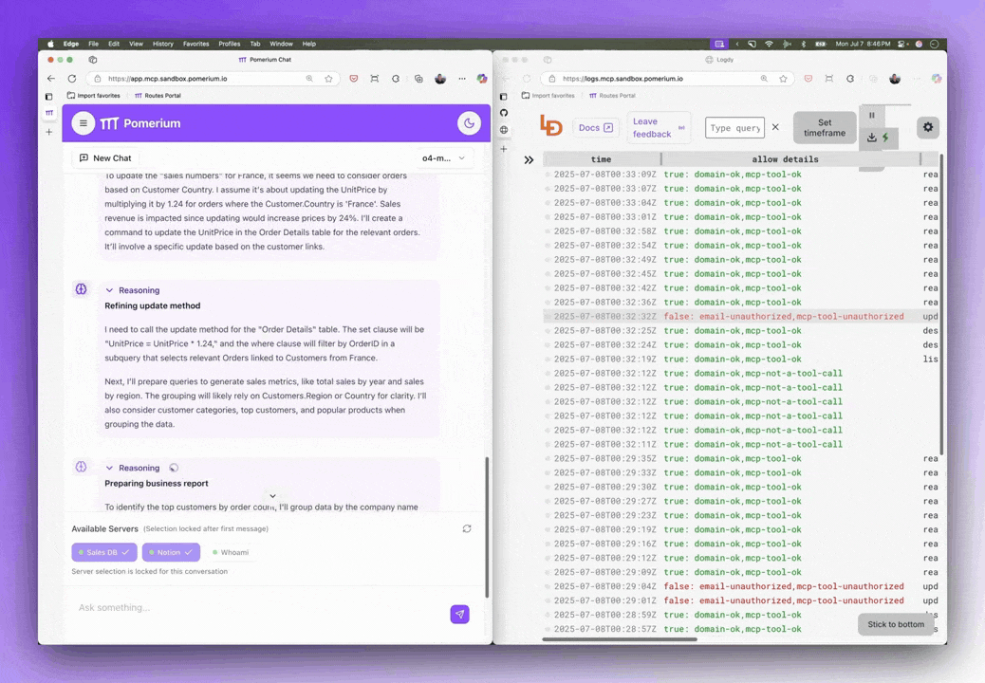The height and width of the screenshot is (683, 985).
Task: Collapse Reasoning above Preparing business report
Action: point(133,468)
